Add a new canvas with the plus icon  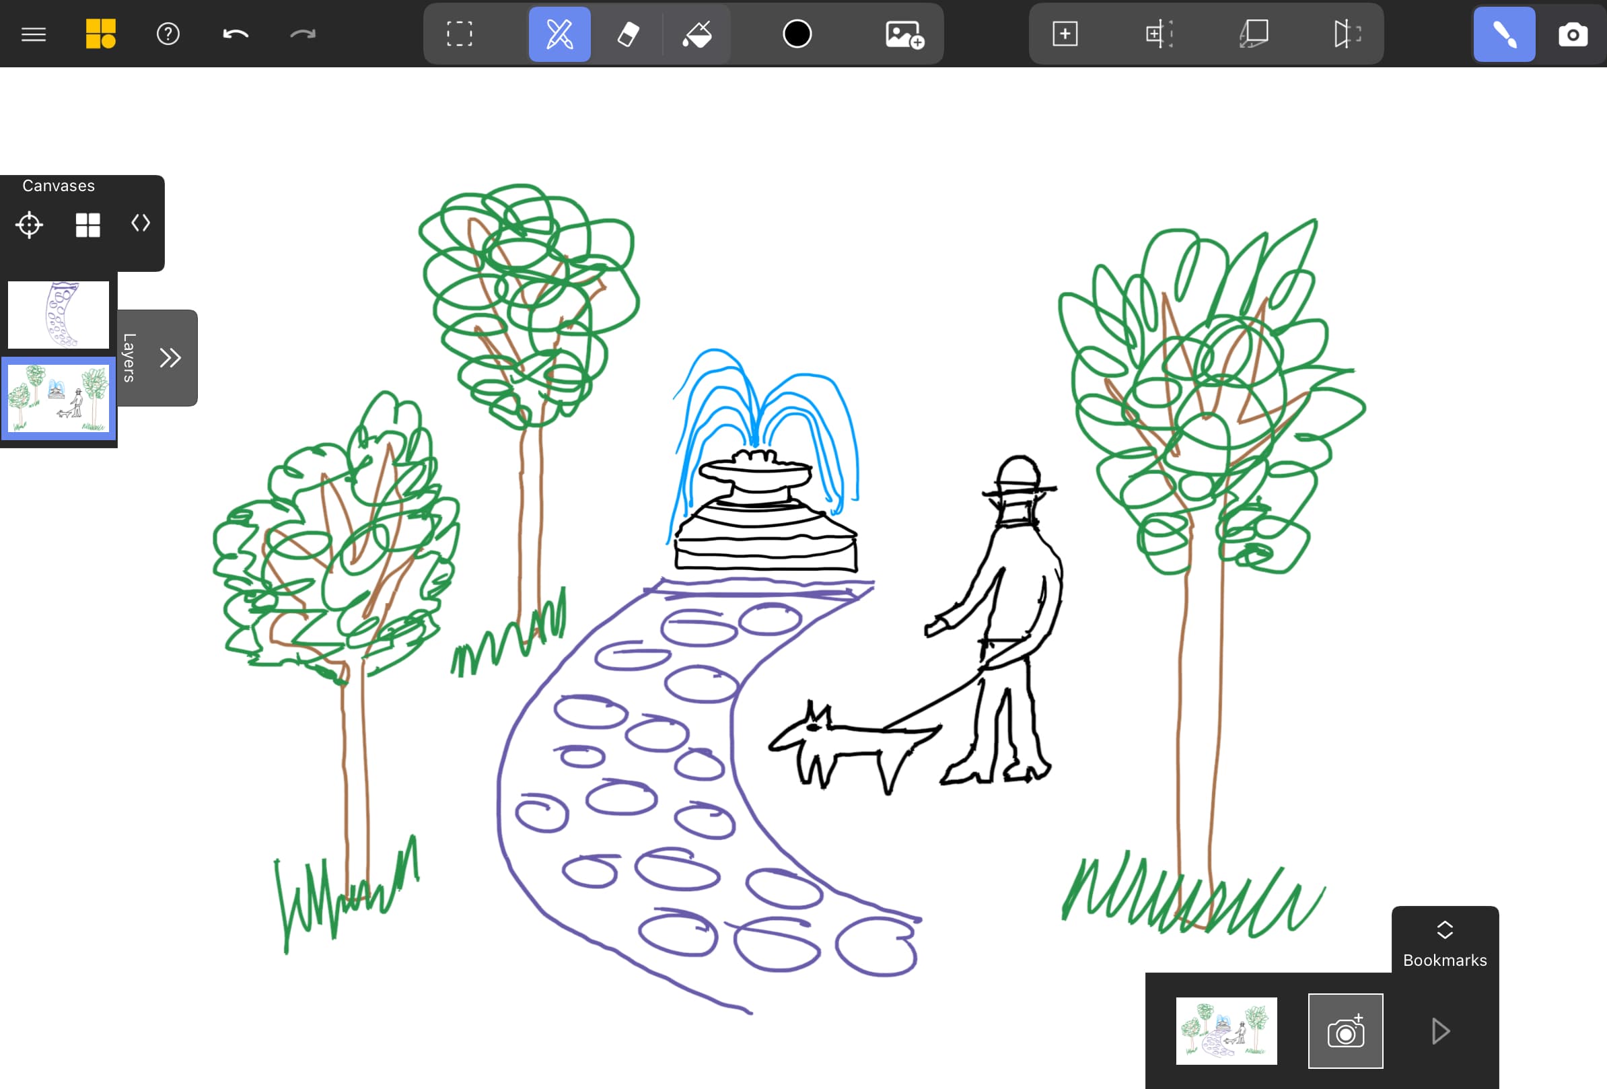[1065, 34]
